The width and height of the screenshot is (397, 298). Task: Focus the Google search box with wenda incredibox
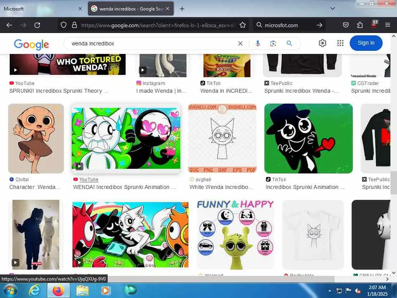click(152, 43)
